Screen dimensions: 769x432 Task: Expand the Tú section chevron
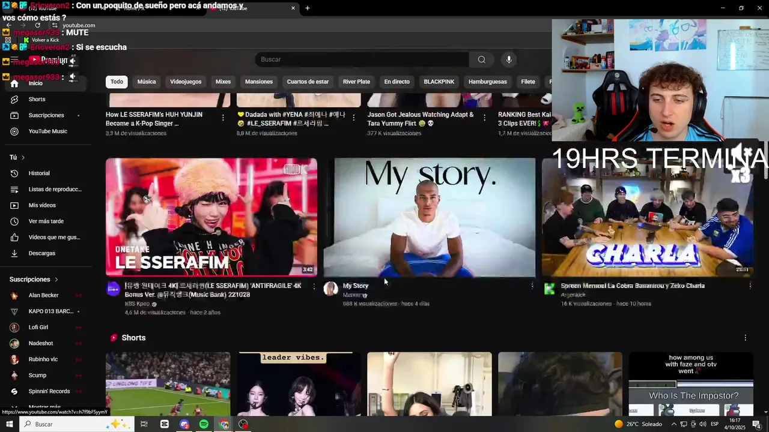tap(23, 157)
